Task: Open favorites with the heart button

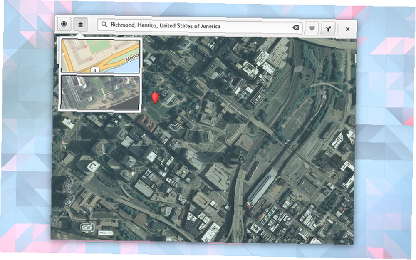Action: point(312,28)
